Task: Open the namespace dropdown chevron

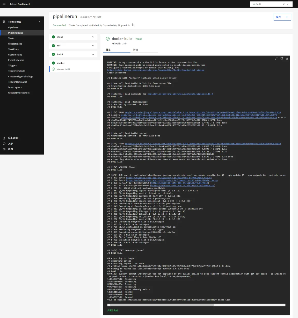Action: pos(288,4)
